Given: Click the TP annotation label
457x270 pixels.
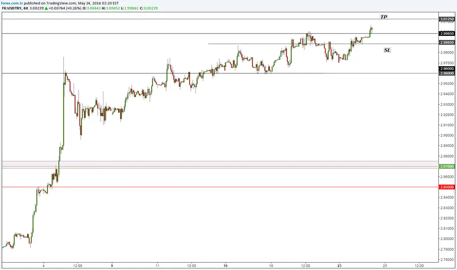Looking at the screenshot, I should 383,17.
